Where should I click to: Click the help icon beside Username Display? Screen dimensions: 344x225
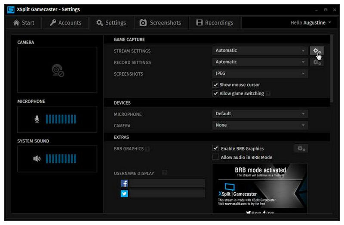(x=165, y=173)
